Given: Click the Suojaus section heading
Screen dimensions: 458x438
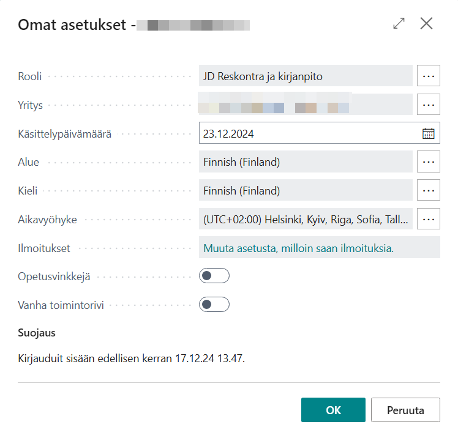Looking at the screenshot, I should click(x=37, y=333).
